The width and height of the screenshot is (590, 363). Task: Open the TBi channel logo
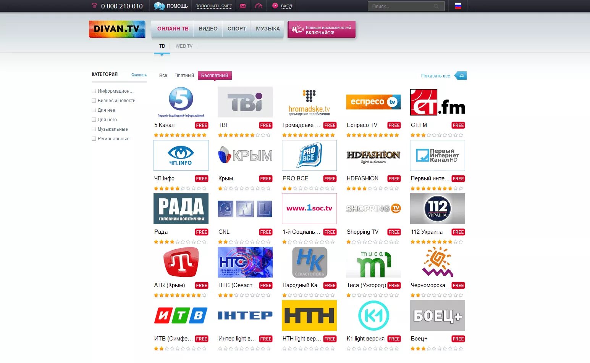coord(245,102)
